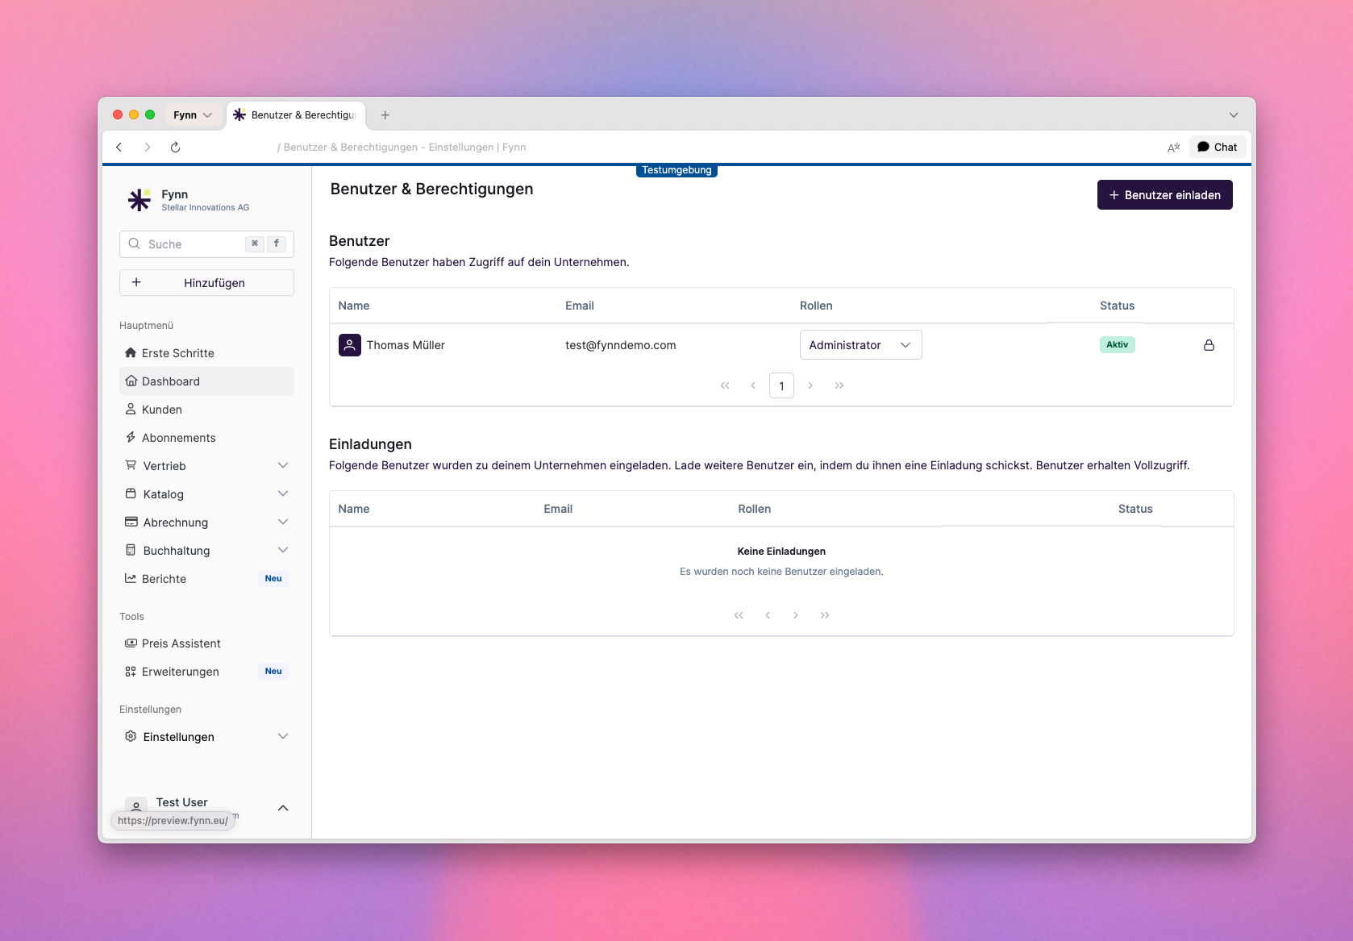Expand the Abrechnung menu chevron

pyautogui.click(x=283, y=522)
